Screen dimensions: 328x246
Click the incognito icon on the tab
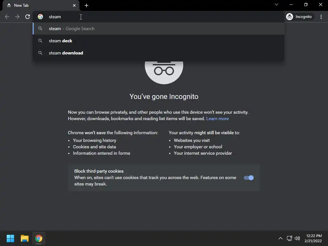(9, 5)
